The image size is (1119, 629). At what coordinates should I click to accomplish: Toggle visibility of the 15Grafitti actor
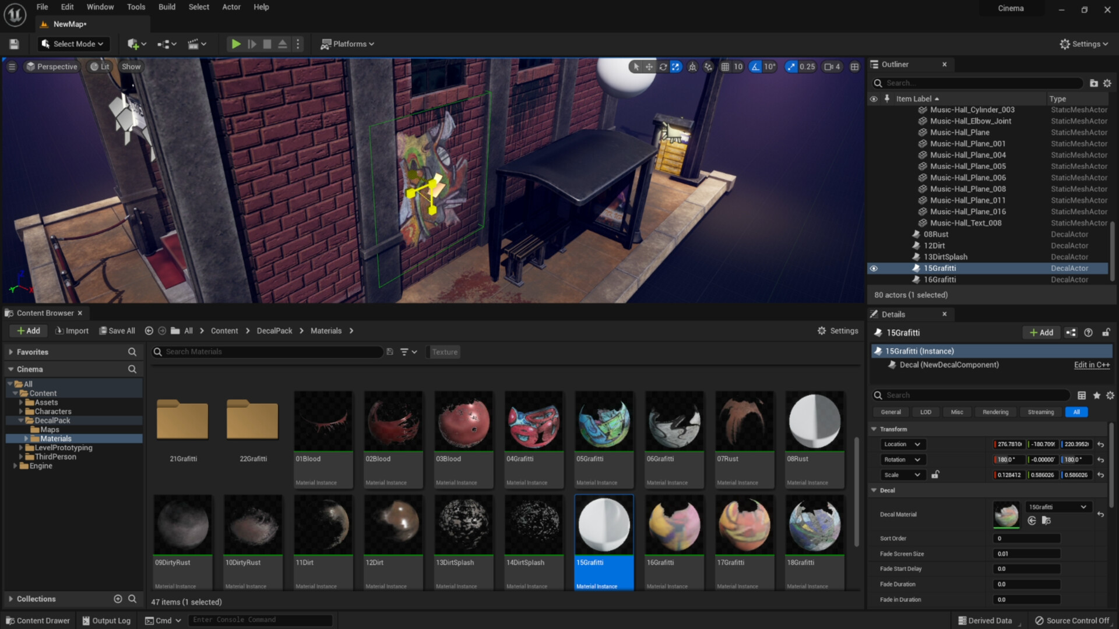click(x=874, y=268)
